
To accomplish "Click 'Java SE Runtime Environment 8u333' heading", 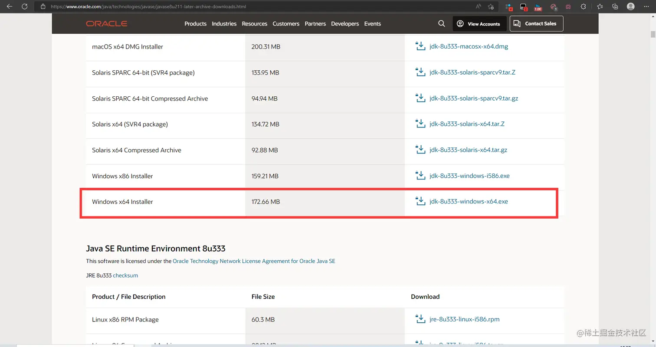I will click(156, 249).
